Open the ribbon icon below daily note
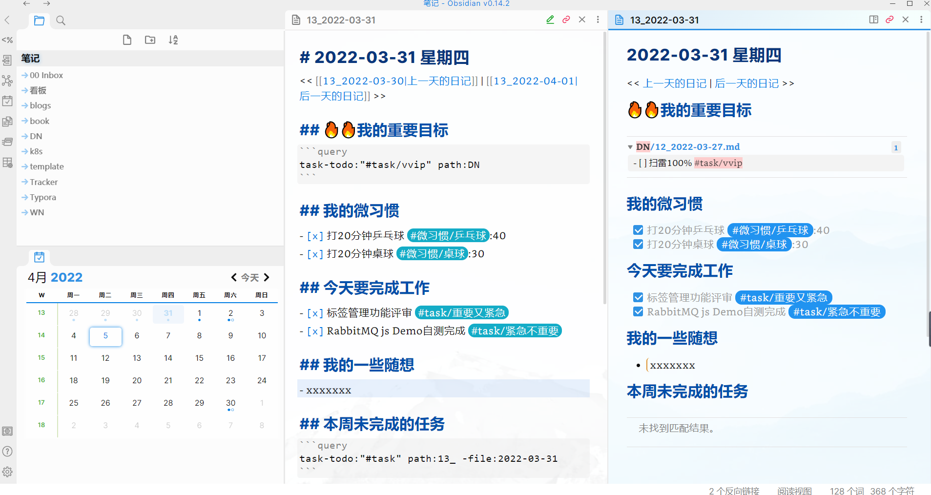Viewport: 931px width, 495px height. (7, 122)
